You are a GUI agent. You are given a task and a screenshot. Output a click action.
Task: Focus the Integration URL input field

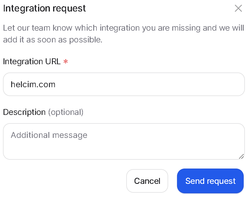click(x=124, y=84)
